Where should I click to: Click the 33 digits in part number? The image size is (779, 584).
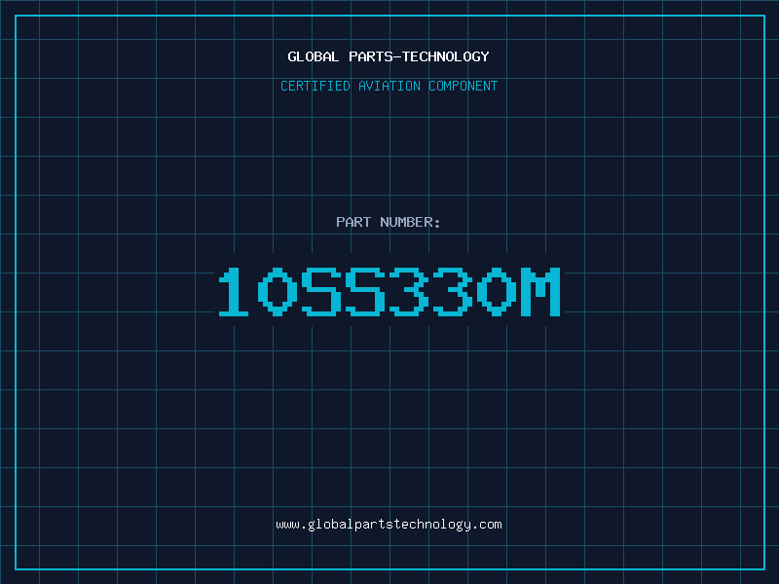[431, 291]
